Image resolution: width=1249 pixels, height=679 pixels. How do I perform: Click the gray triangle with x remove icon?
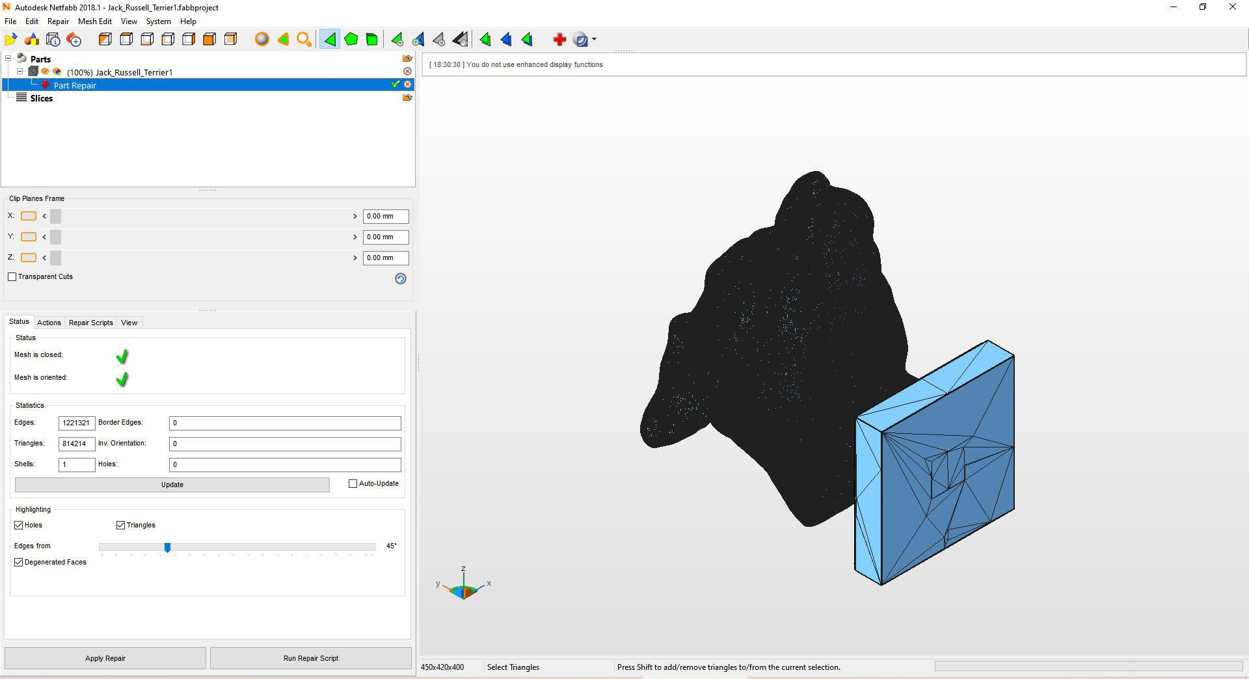[439, 40]
